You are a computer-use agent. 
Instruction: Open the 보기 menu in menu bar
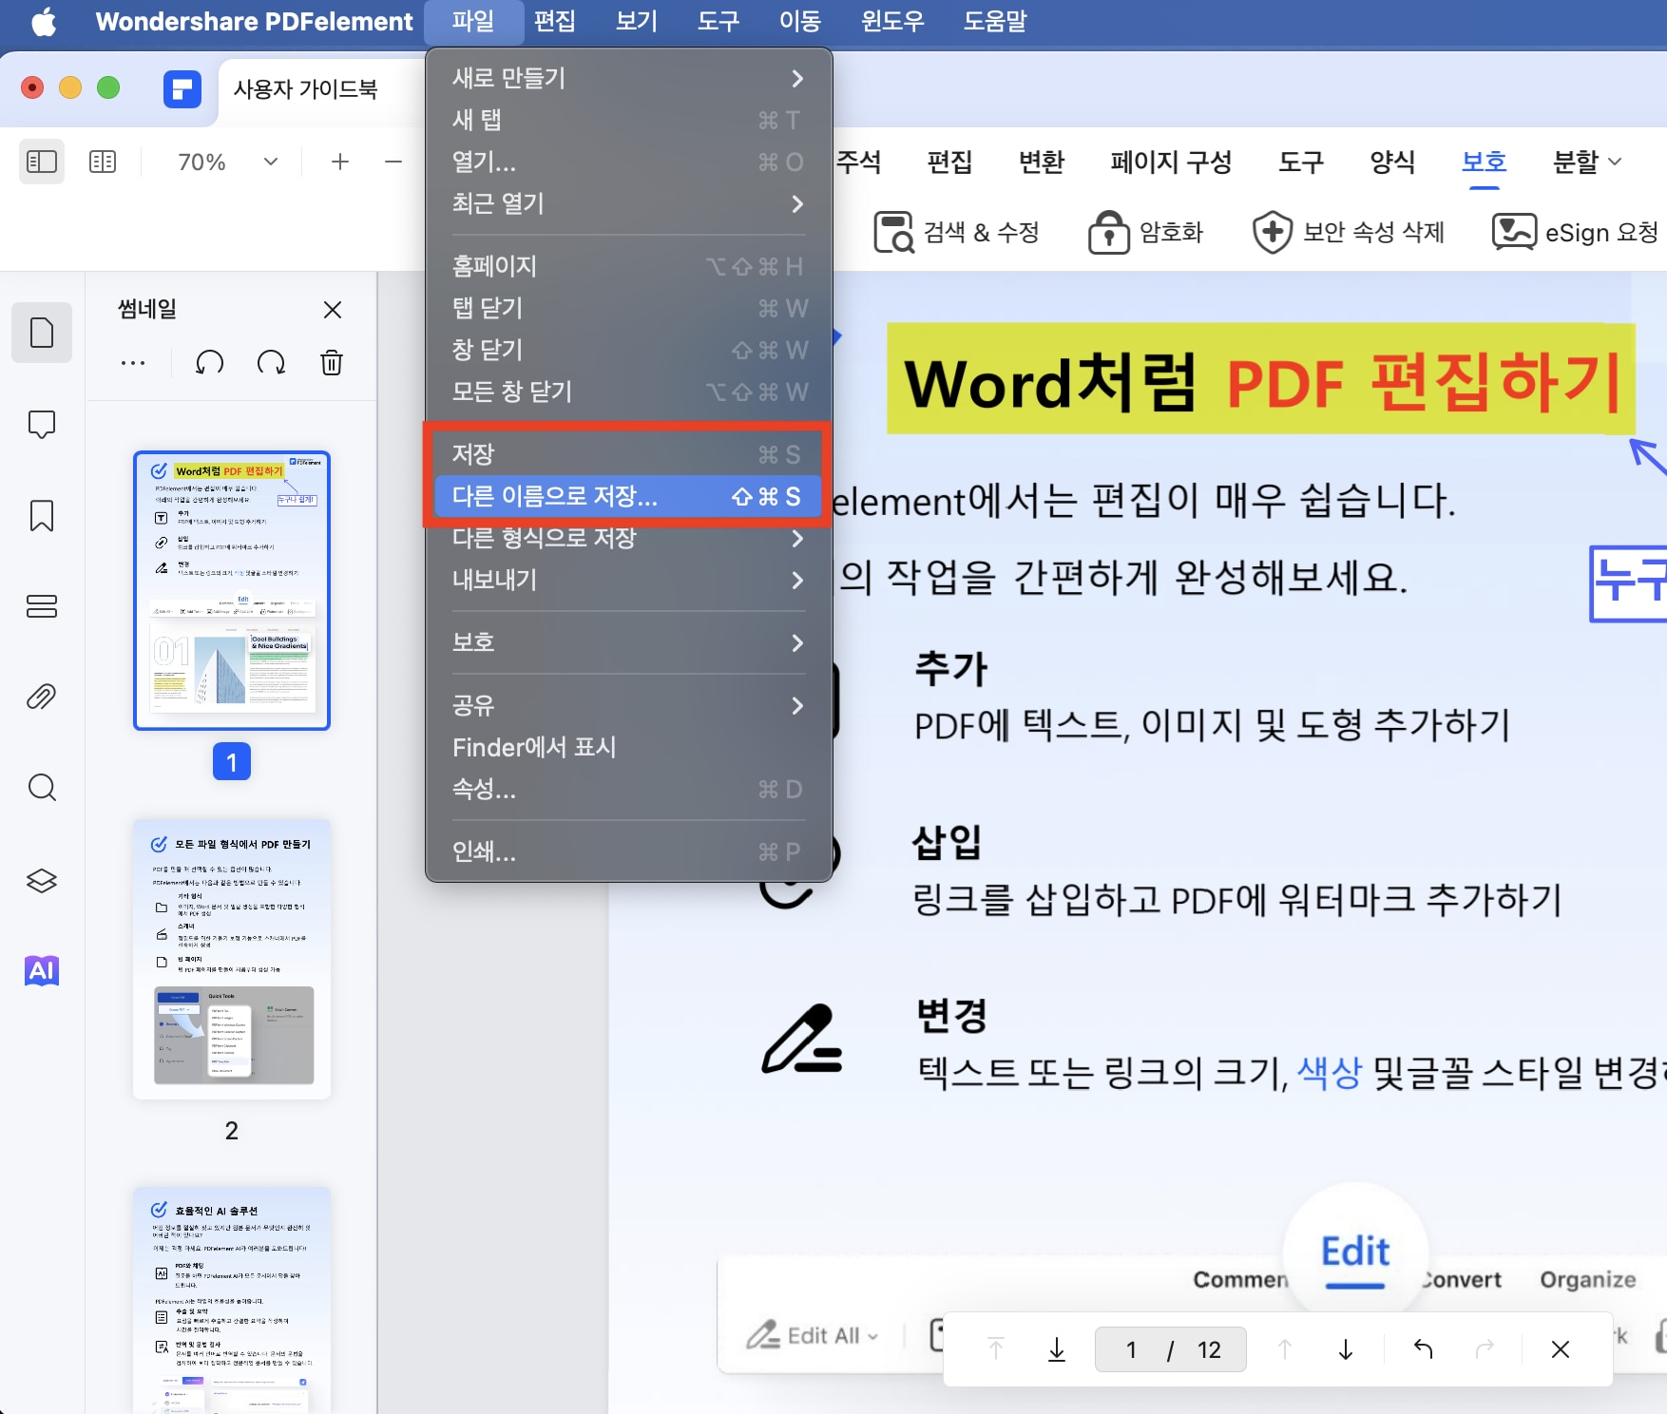(x=637, y=21)
